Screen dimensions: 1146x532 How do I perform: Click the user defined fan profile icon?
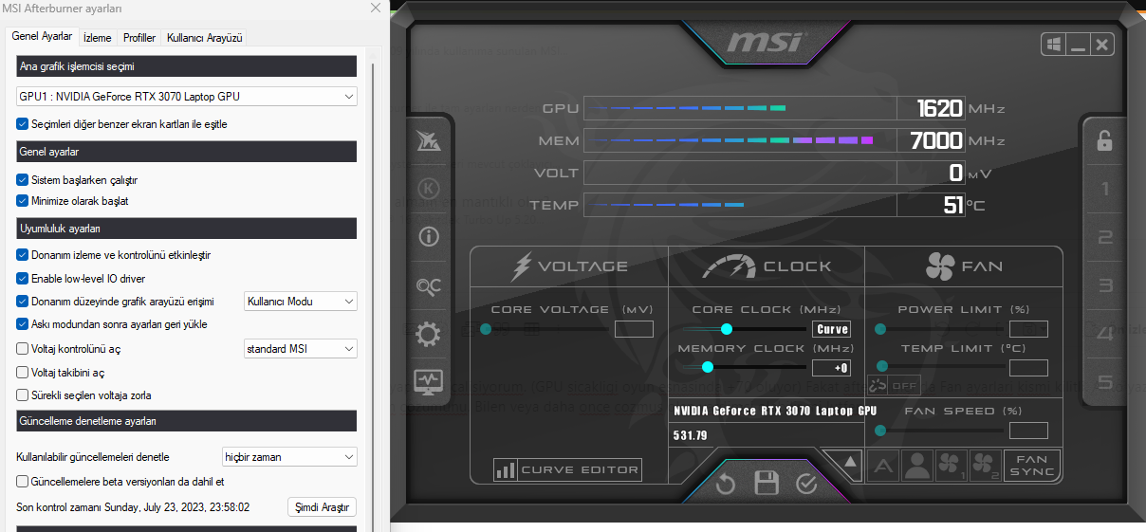[x=917, y=465]
